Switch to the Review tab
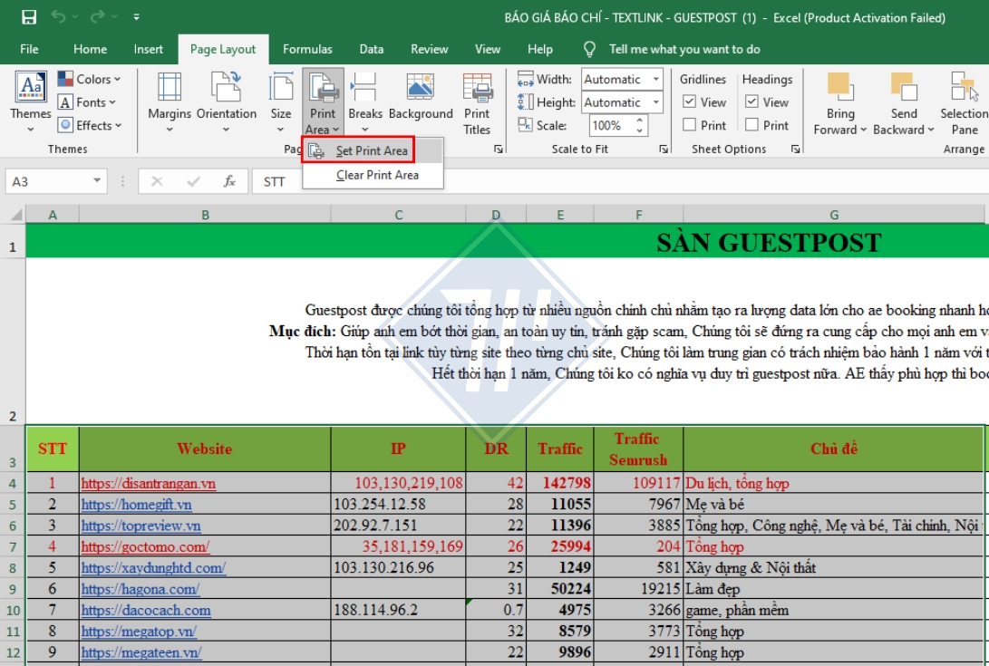The image size is (989, 666). pyautogui.click(x=429, y=49)
